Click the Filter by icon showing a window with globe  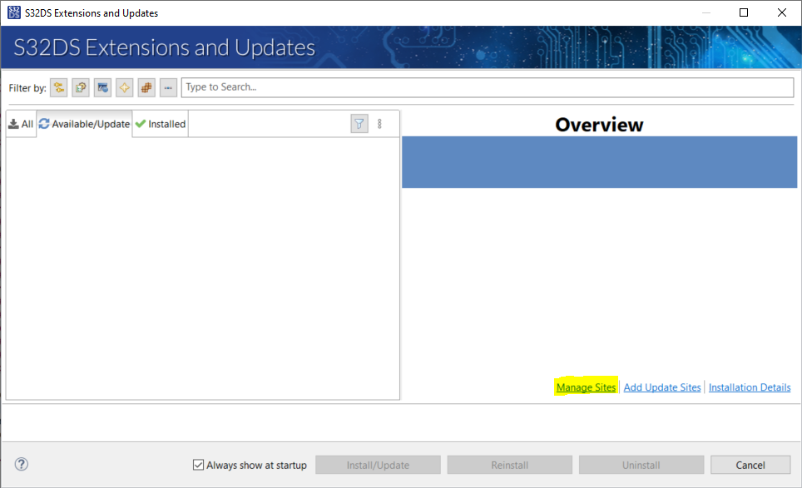point(103,88)
